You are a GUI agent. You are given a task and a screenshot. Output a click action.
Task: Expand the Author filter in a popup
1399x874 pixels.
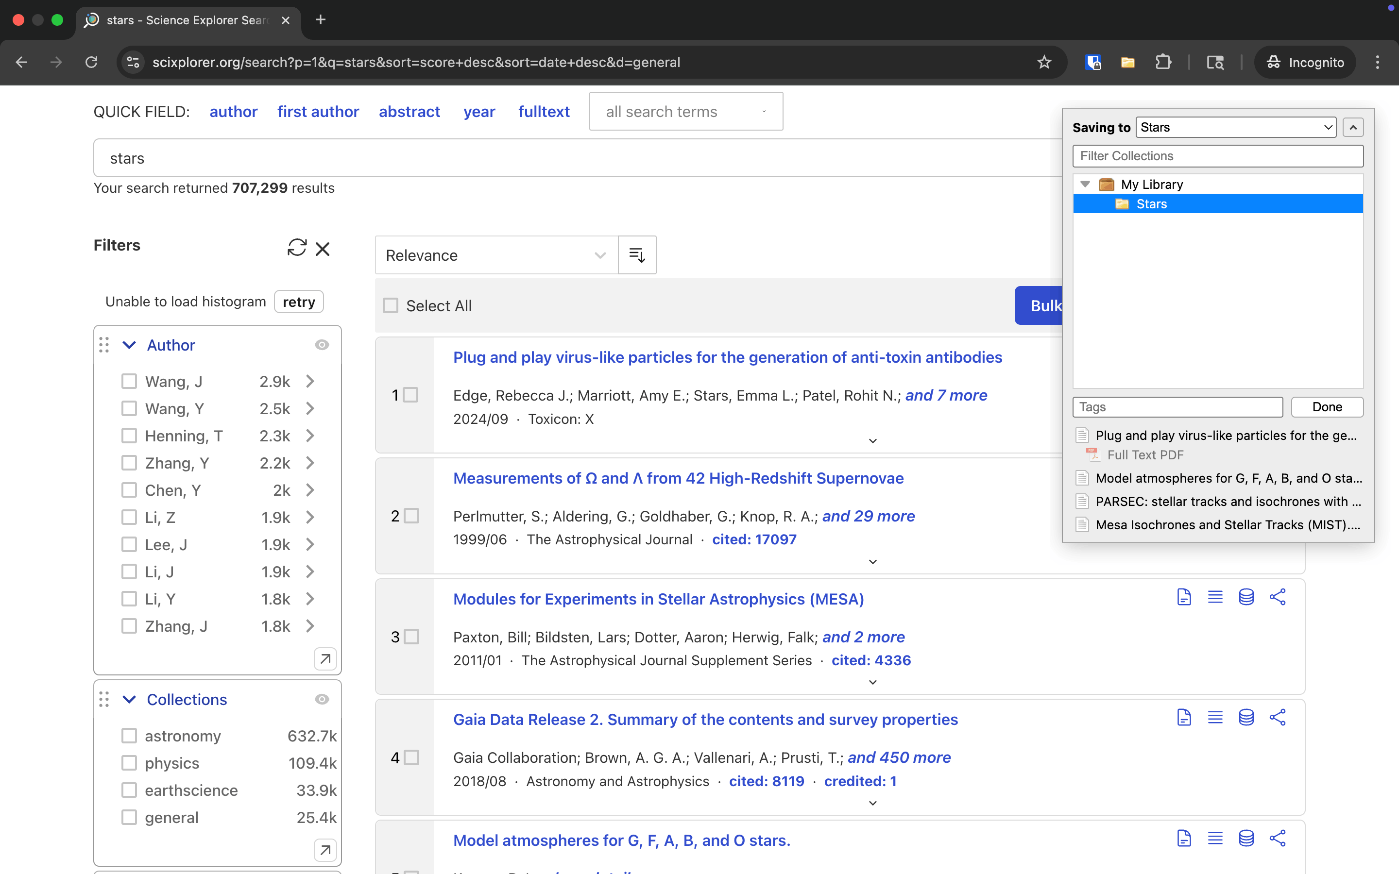point(325,658)
